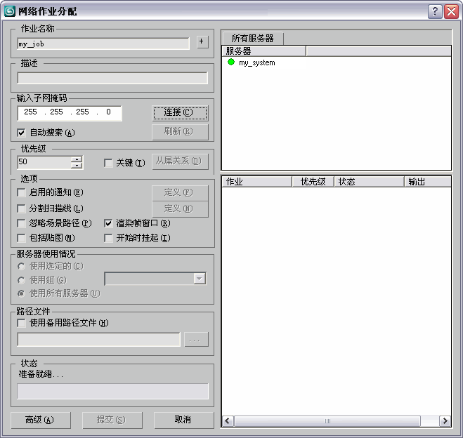Open the 高级 (A) advanced settings
This screenshot has height=438, width=463.
click(x=41, y=420)
